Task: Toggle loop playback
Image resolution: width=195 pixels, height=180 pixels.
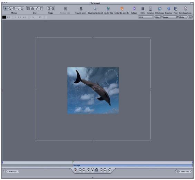Action: point(97,170)
